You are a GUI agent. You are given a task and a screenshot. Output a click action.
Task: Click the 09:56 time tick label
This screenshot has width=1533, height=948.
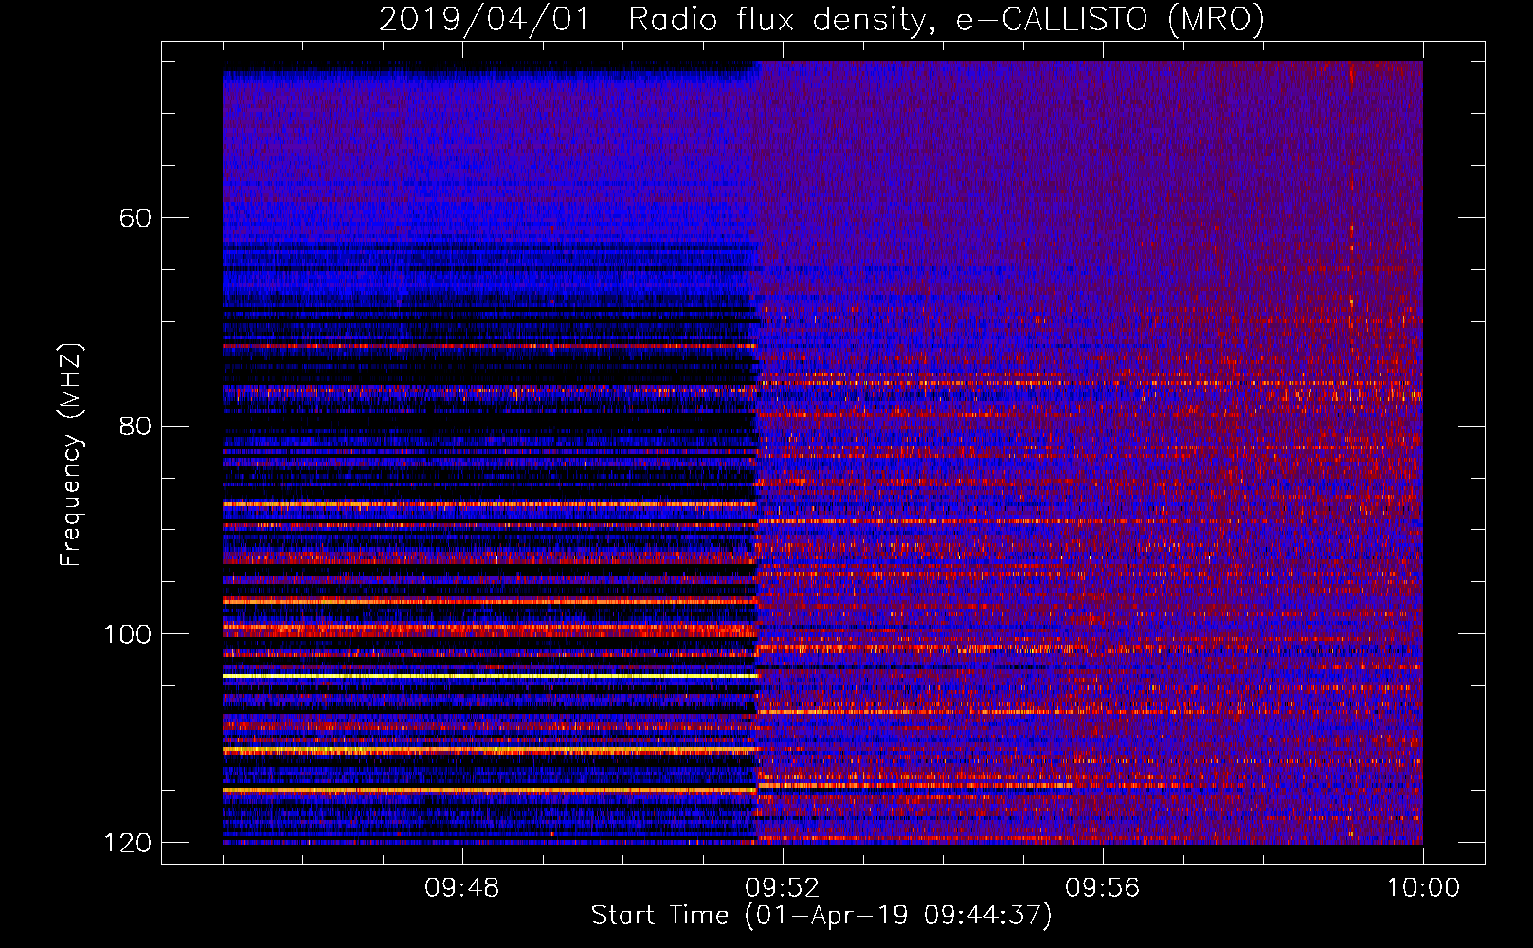point(1102,888)
